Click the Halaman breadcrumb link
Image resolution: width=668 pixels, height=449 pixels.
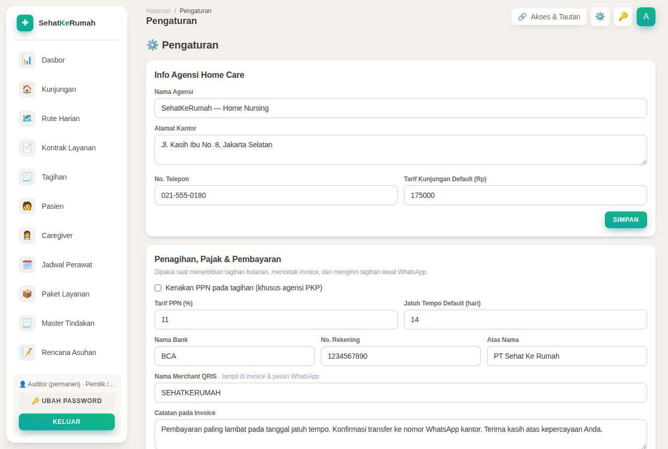[x=158, y=10]
